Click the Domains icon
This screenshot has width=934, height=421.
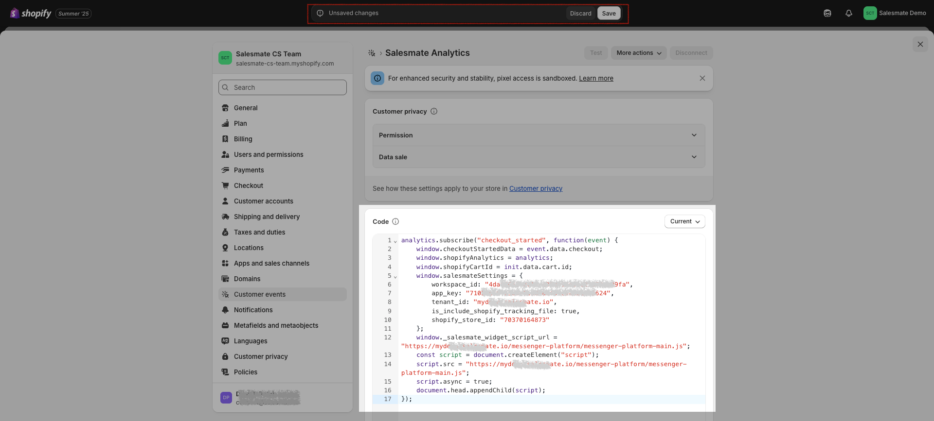tap(225, 279)
